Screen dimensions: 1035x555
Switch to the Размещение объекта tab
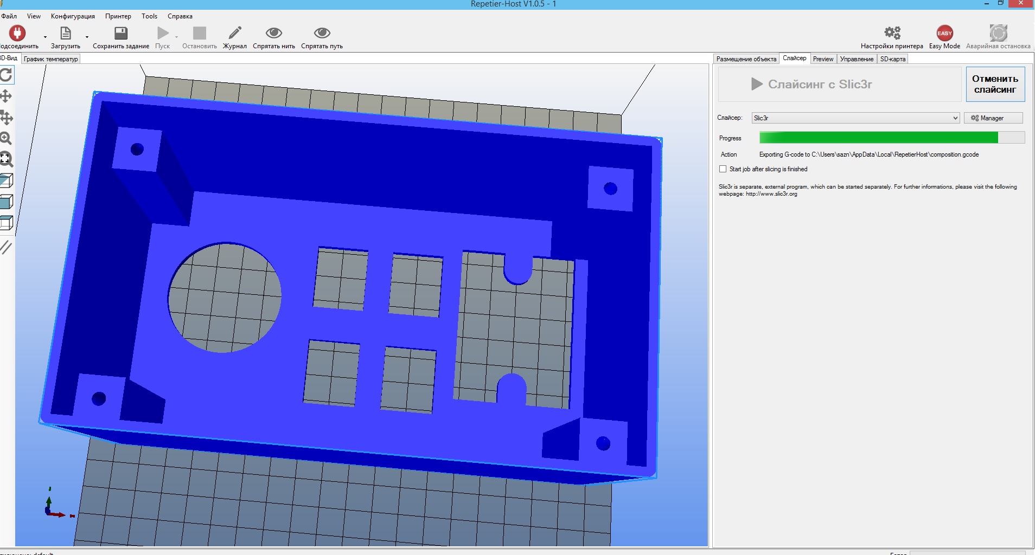(x=746, y=59)
